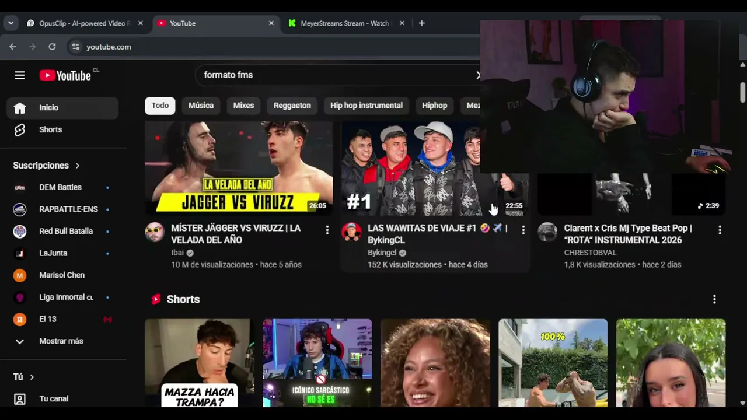Click the Shorts sidebar icon
Viewport: 747px width, 420px height.
[x=20, y=129]
